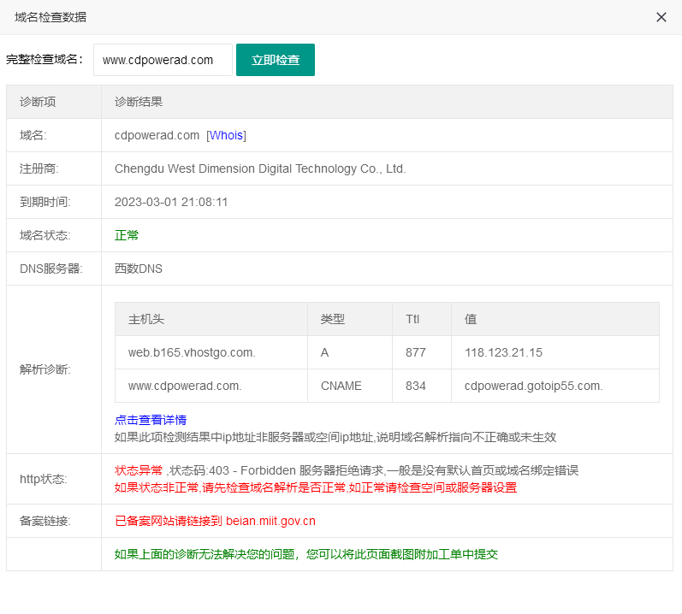Click the CNAME record type cell
The height and width of the screenshot is (614, 682).
(341, 386)
